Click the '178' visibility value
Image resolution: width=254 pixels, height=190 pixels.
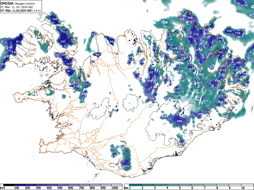coord(183,58)
